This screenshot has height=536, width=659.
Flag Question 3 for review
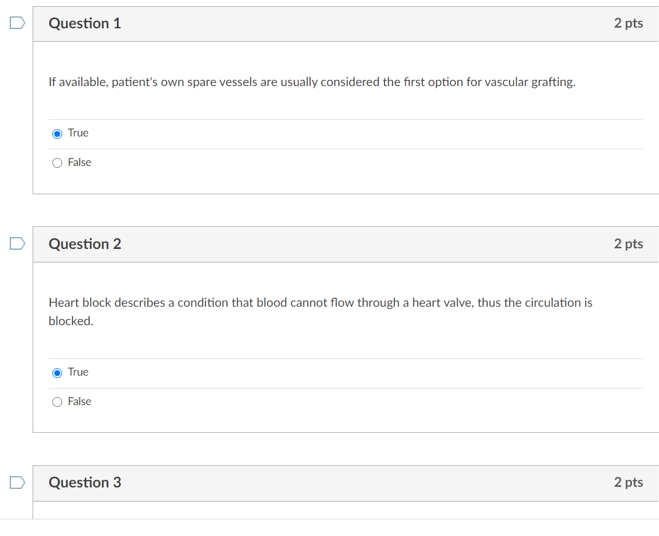click(17, 483)
